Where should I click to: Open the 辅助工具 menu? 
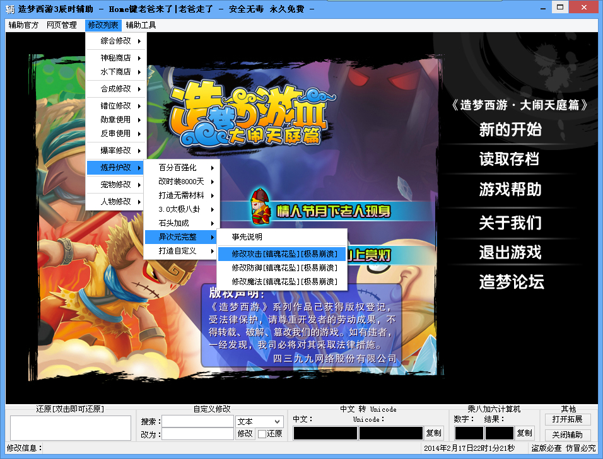pos(141,25)
